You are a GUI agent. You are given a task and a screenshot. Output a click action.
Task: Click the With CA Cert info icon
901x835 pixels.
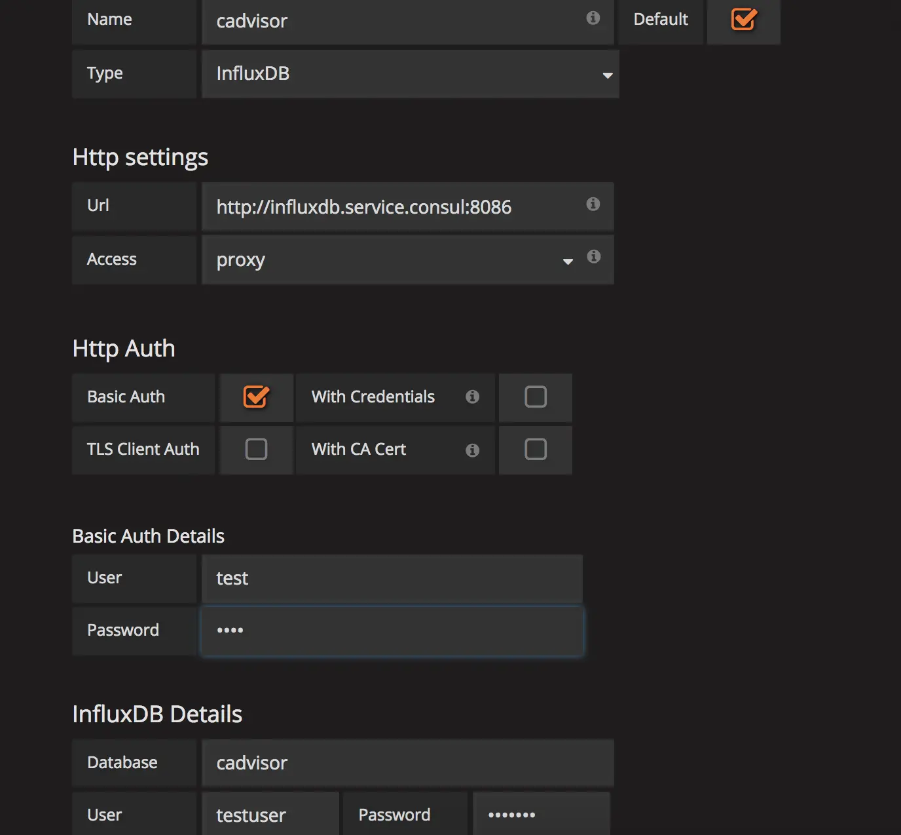(x=472, y=450)
